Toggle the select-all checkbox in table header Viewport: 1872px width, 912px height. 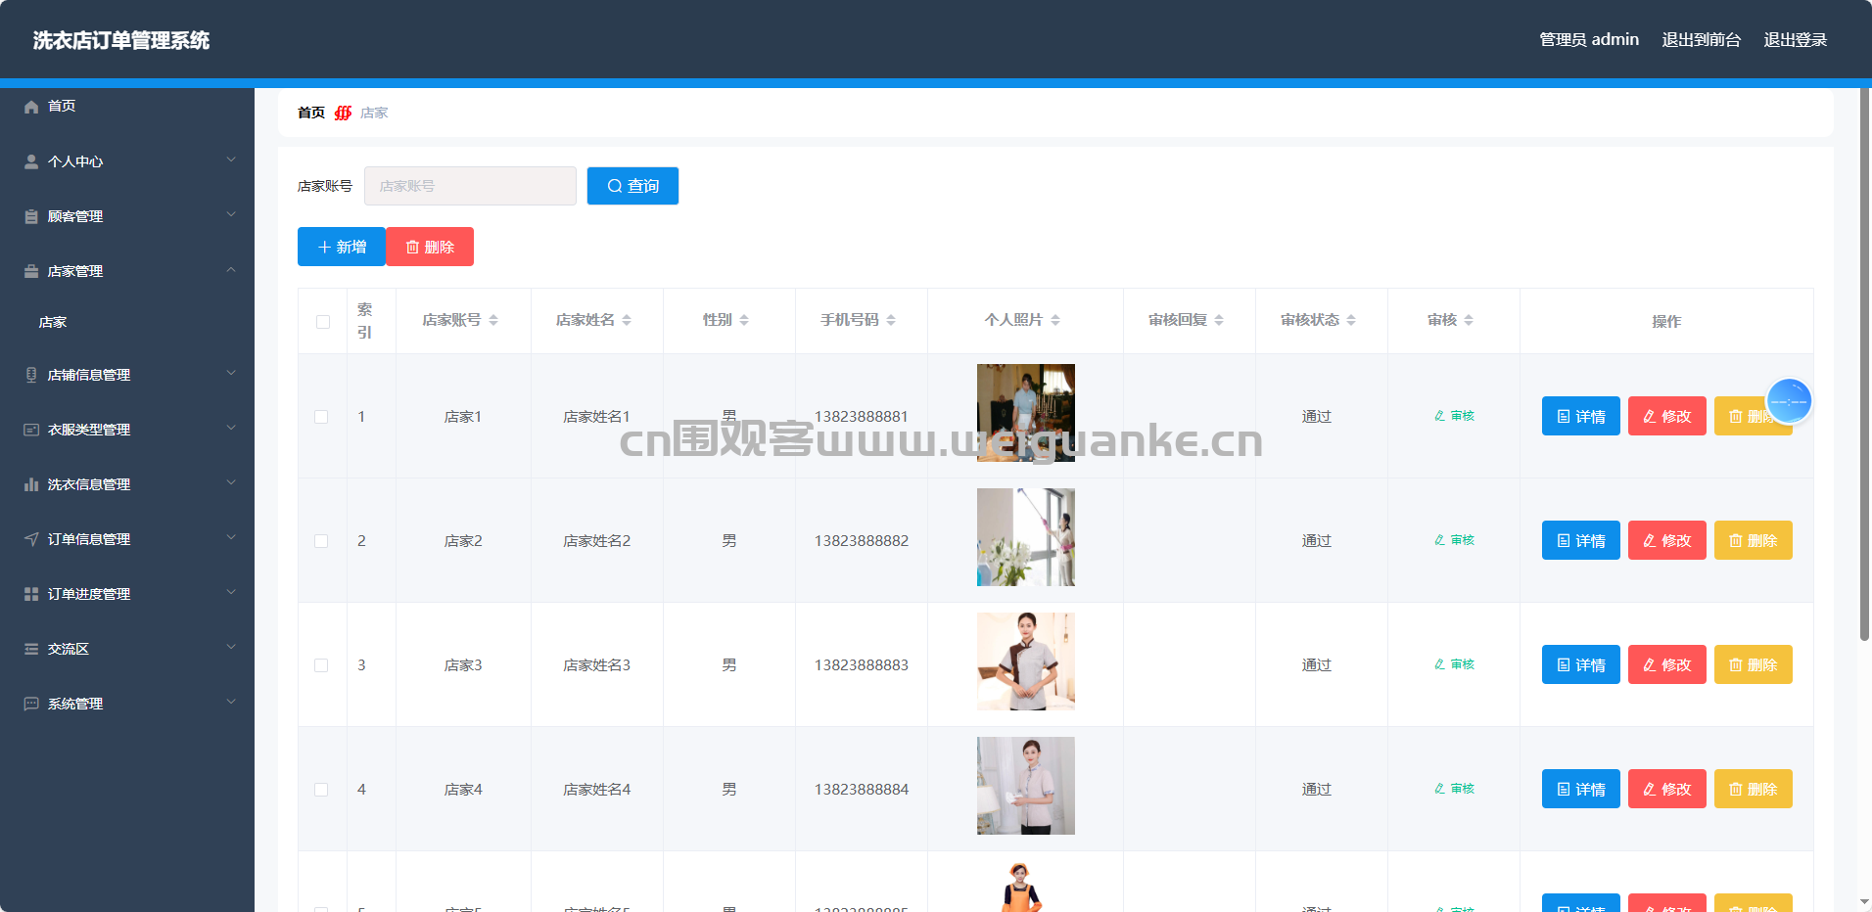(323, 322)
